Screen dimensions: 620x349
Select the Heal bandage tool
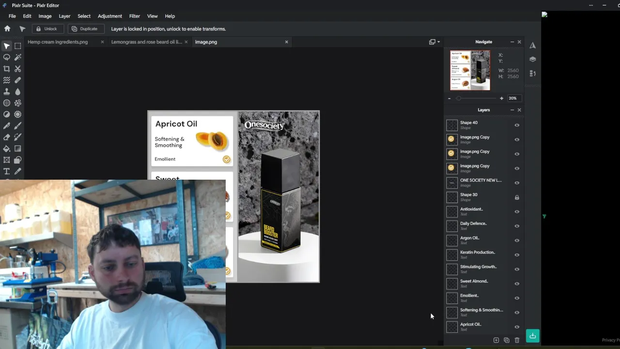(x=18, y=80)
